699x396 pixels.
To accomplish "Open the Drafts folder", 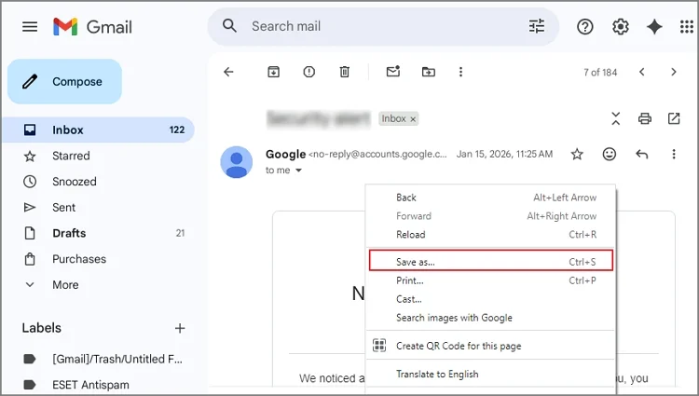I will (69, 233).
